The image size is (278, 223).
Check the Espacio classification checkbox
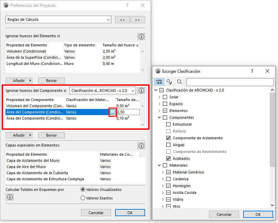click(x=165, y=104)
